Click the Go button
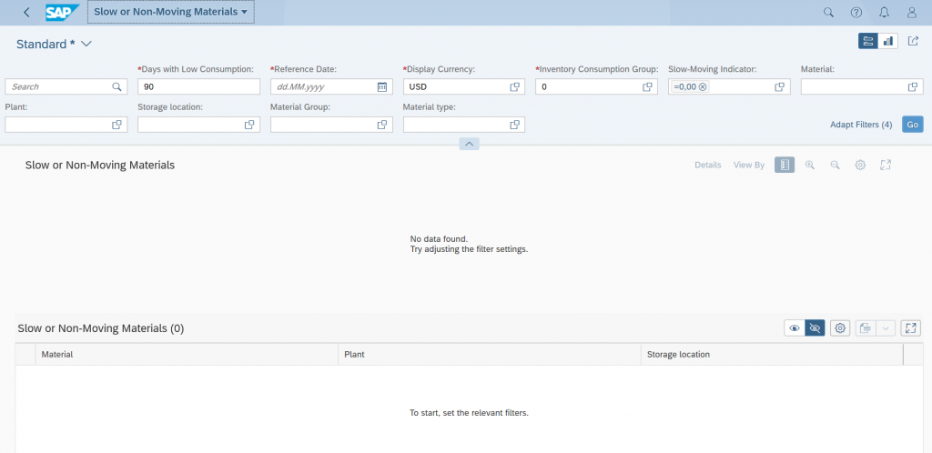 click(x=912, y=125)
